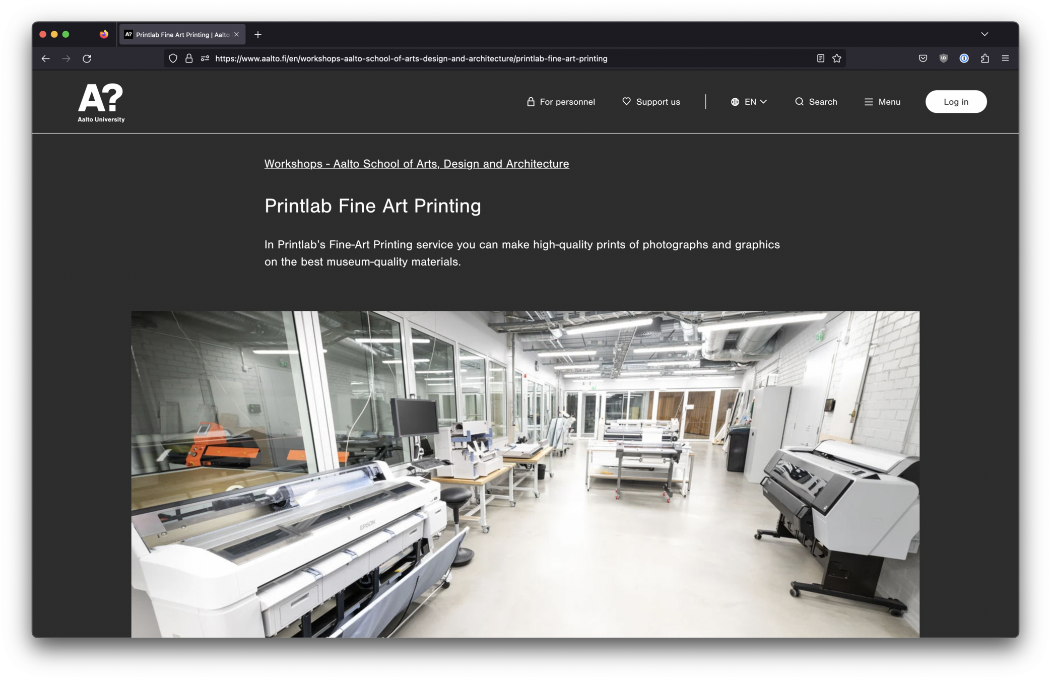Open the EN language dropdown

pos(749,102)
